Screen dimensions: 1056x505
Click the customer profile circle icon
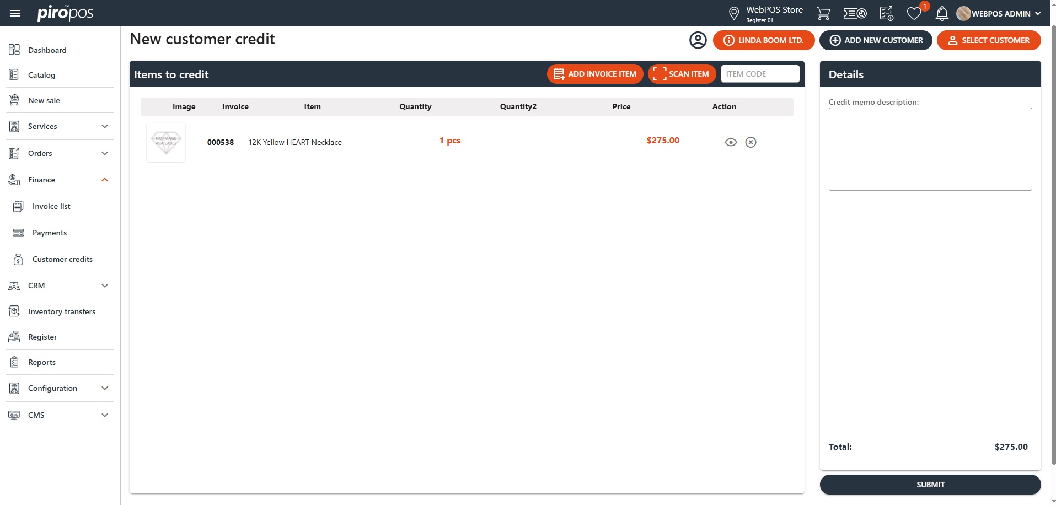(698, 40)
